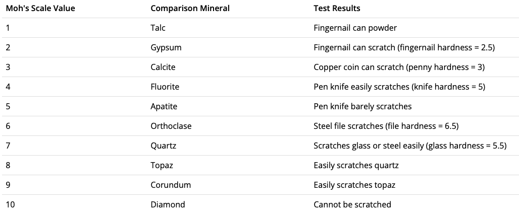
Task: Select the Fluorite mineral cell
Action: pyautogui.click(x=165, y=87)
